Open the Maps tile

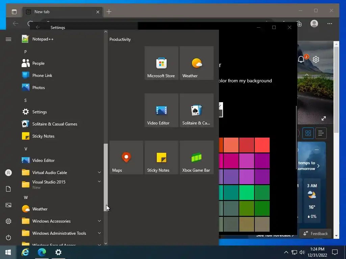pos(126,157)
